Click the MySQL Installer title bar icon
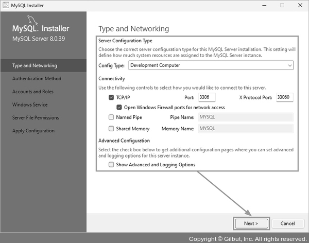This screenshot has height=243, width=309. [x=6, y=5]
